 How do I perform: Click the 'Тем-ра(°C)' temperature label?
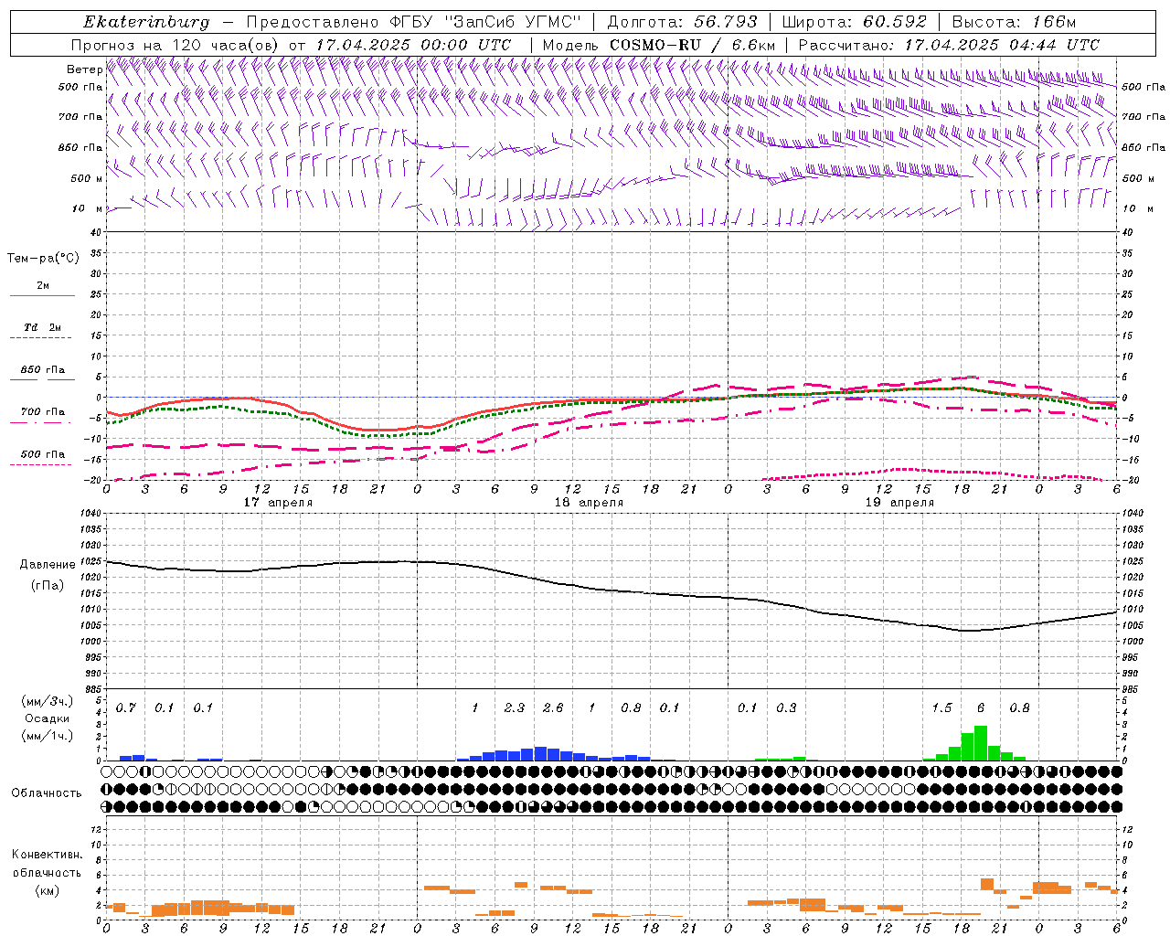[43, 259]
